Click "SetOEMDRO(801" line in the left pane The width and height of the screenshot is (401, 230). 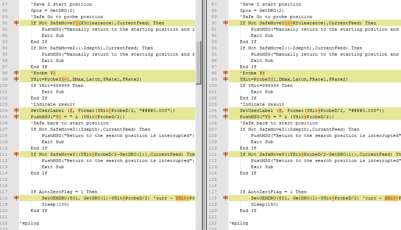pos(118,198)
